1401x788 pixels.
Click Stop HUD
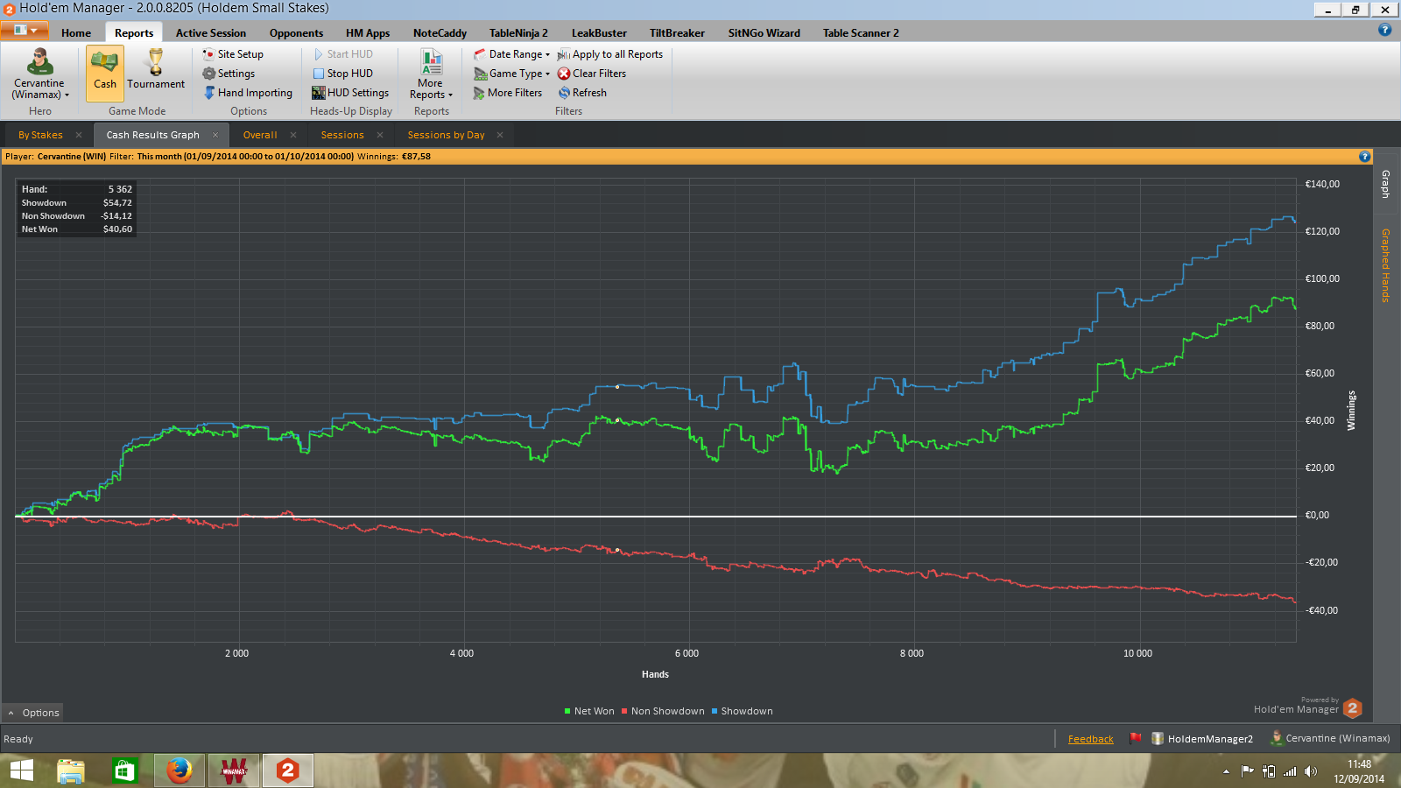[x=342, y=74]
